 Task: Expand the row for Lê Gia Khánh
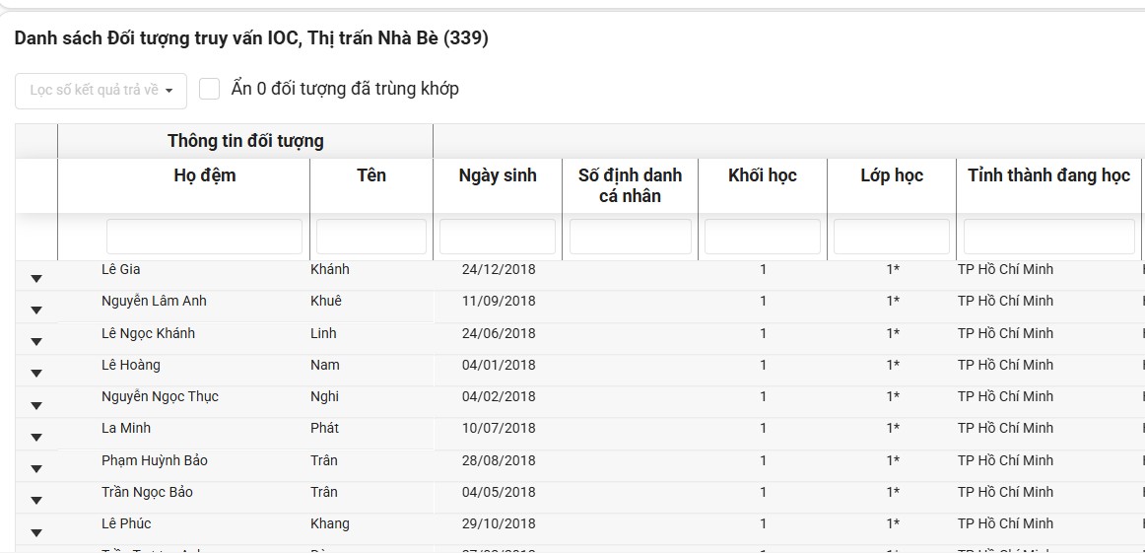point(36,279)
